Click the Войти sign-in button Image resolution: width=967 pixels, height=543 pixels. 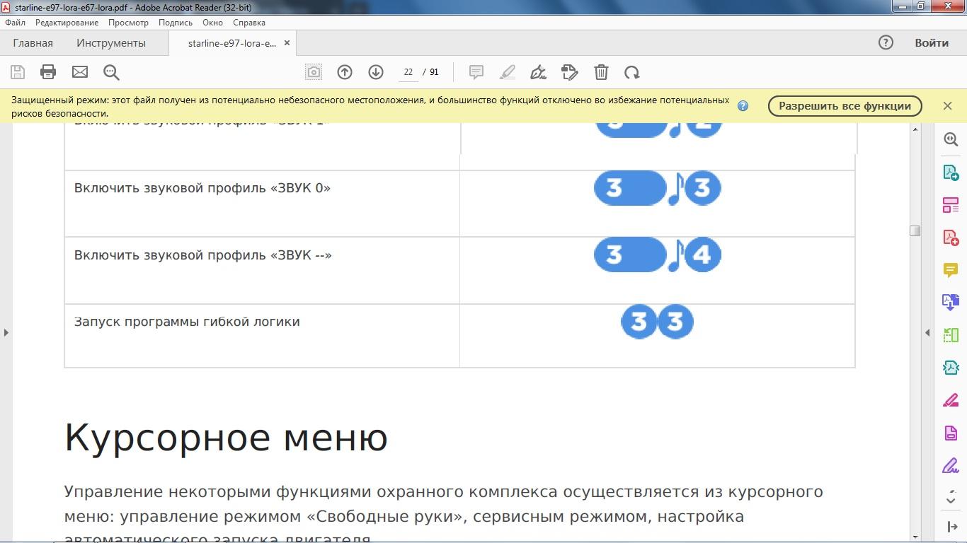(x=932, y=42)
